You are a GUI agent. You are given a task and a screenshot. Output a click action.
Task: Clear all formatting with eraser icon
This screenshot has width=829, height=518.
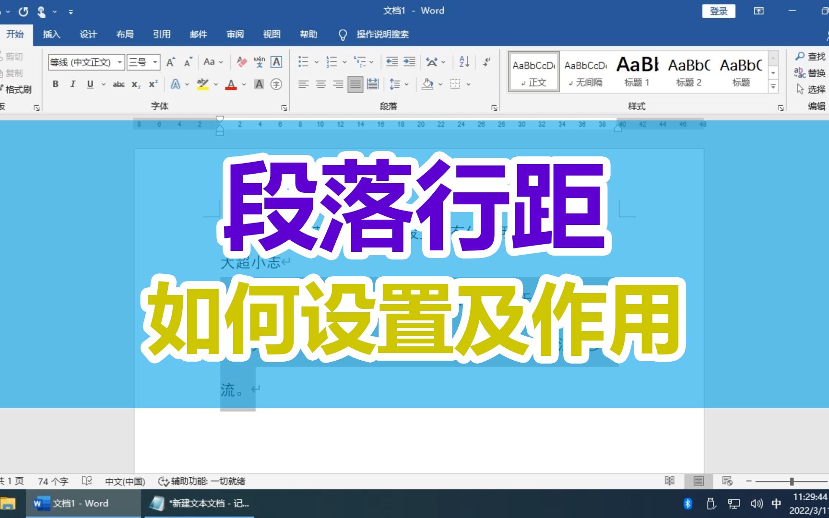tap(242, 62)
